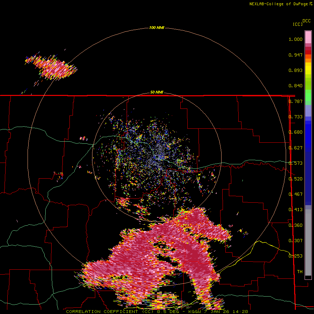Click the 0.840 color scale label
This screenshot has width=314, height=314.
(296, 86)
